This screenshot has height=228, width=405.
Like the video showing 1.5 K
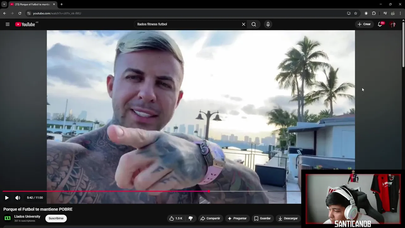tap(176, 218)
